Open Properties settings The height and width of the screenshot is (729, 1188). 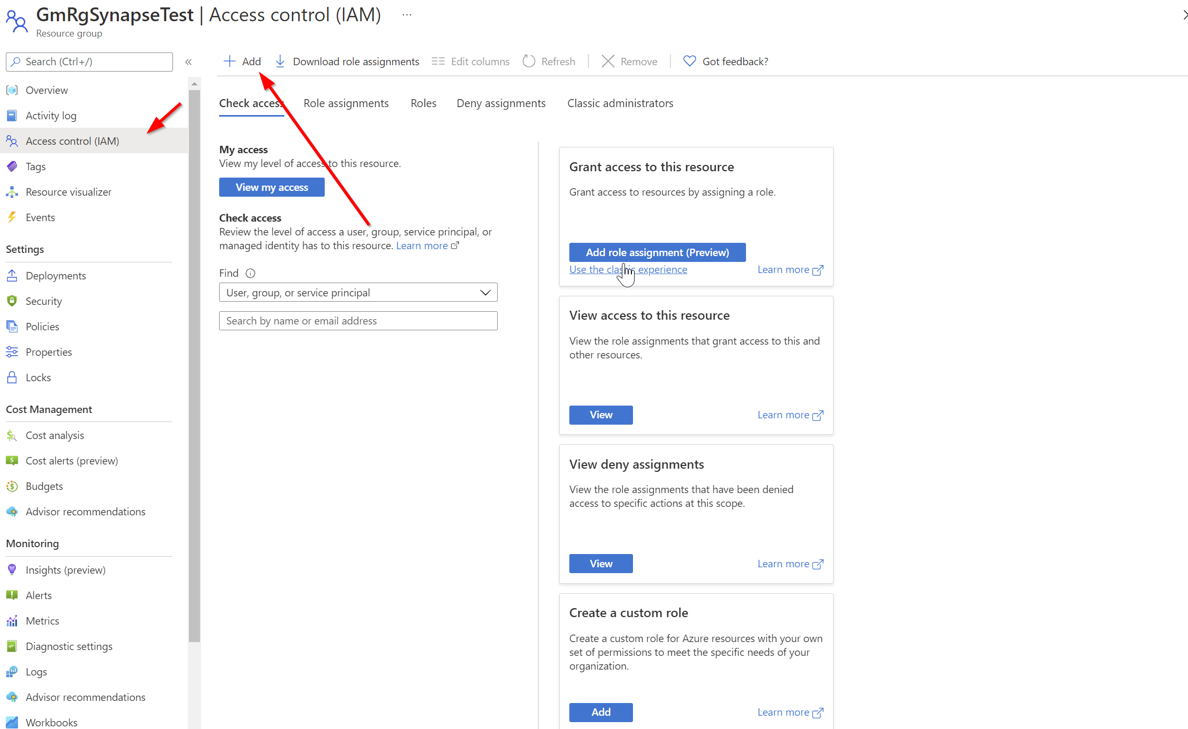tap(94, 352)
